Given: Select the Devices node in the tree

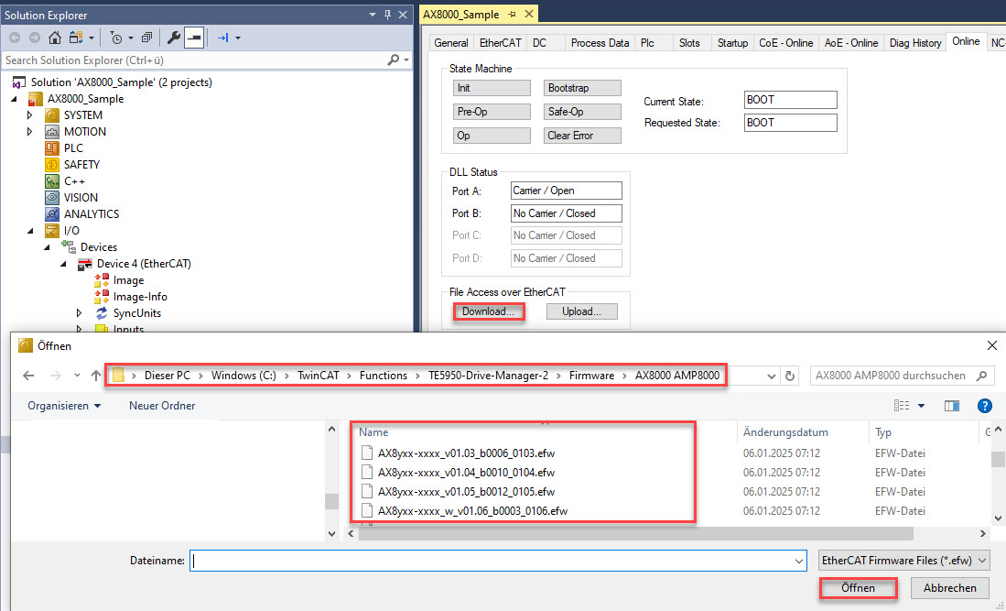Looking at the screenshot, I should tap(98, 247).
